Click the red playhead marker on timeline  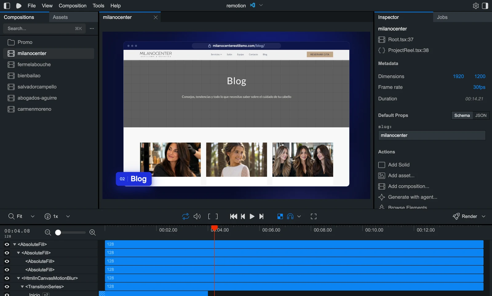point(214,228)
